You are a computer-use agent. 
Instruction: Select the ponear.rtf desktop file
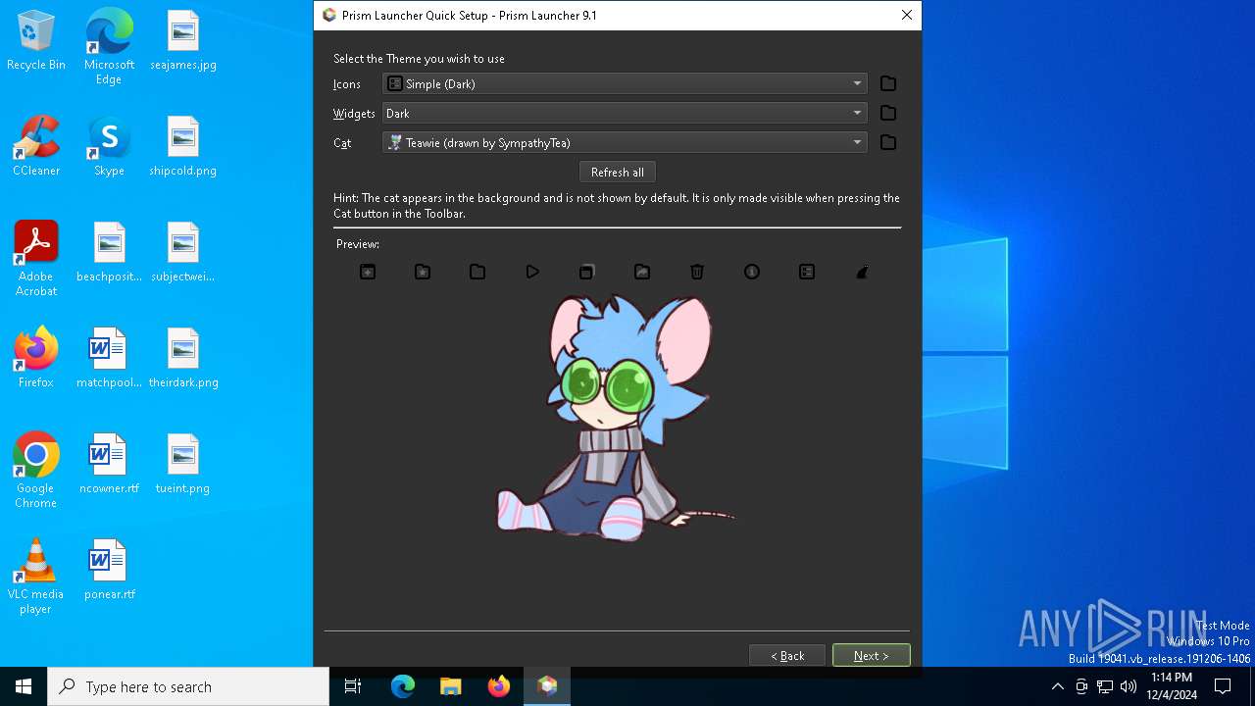tap(109, 571)
